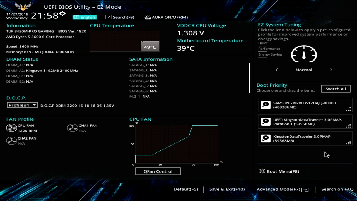Click the Switch all button
This screenshot has width=357, height=201.
(336, 89)
